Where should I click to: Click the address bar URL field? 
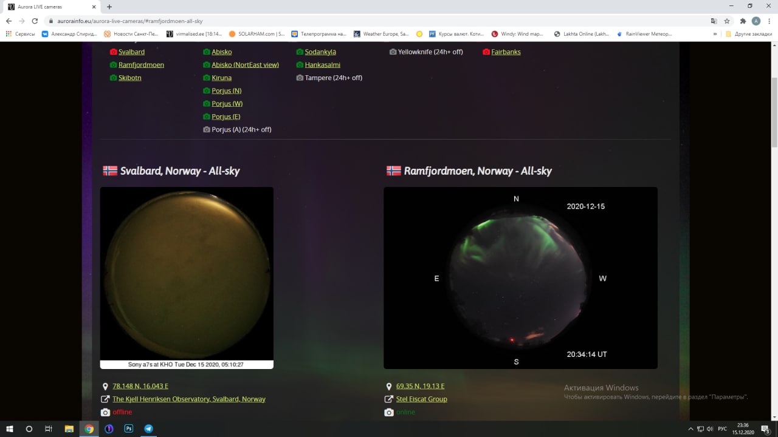pyautogui.click(x=377, y=21)
